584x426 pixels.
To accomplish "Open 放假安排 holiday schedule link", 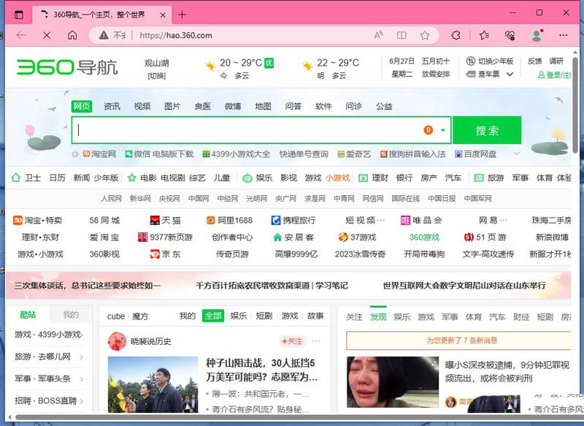I will click(x=436, y=74).
